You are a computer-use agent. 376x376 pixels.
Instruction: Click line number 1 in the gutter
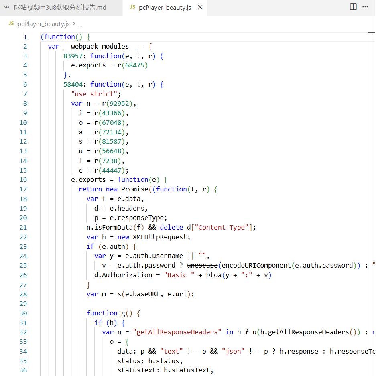pos(25,37)
